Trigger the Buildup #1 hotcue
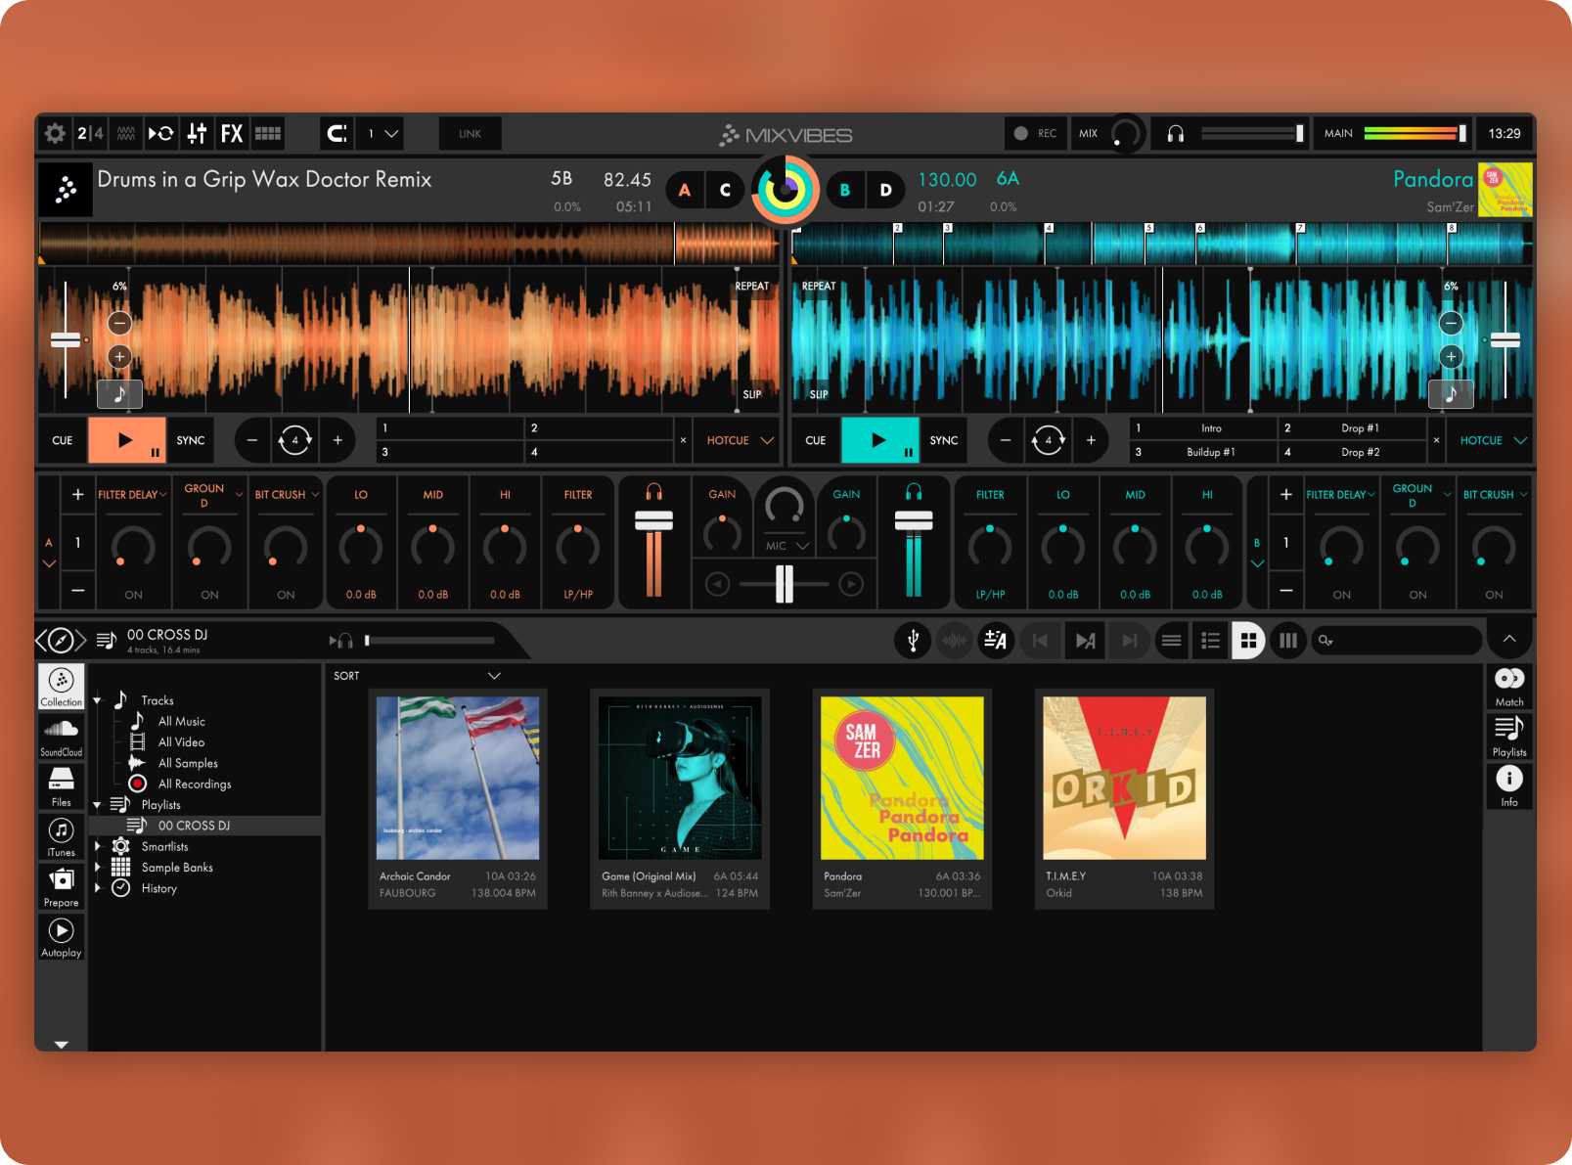 (x=1203, y=452)
